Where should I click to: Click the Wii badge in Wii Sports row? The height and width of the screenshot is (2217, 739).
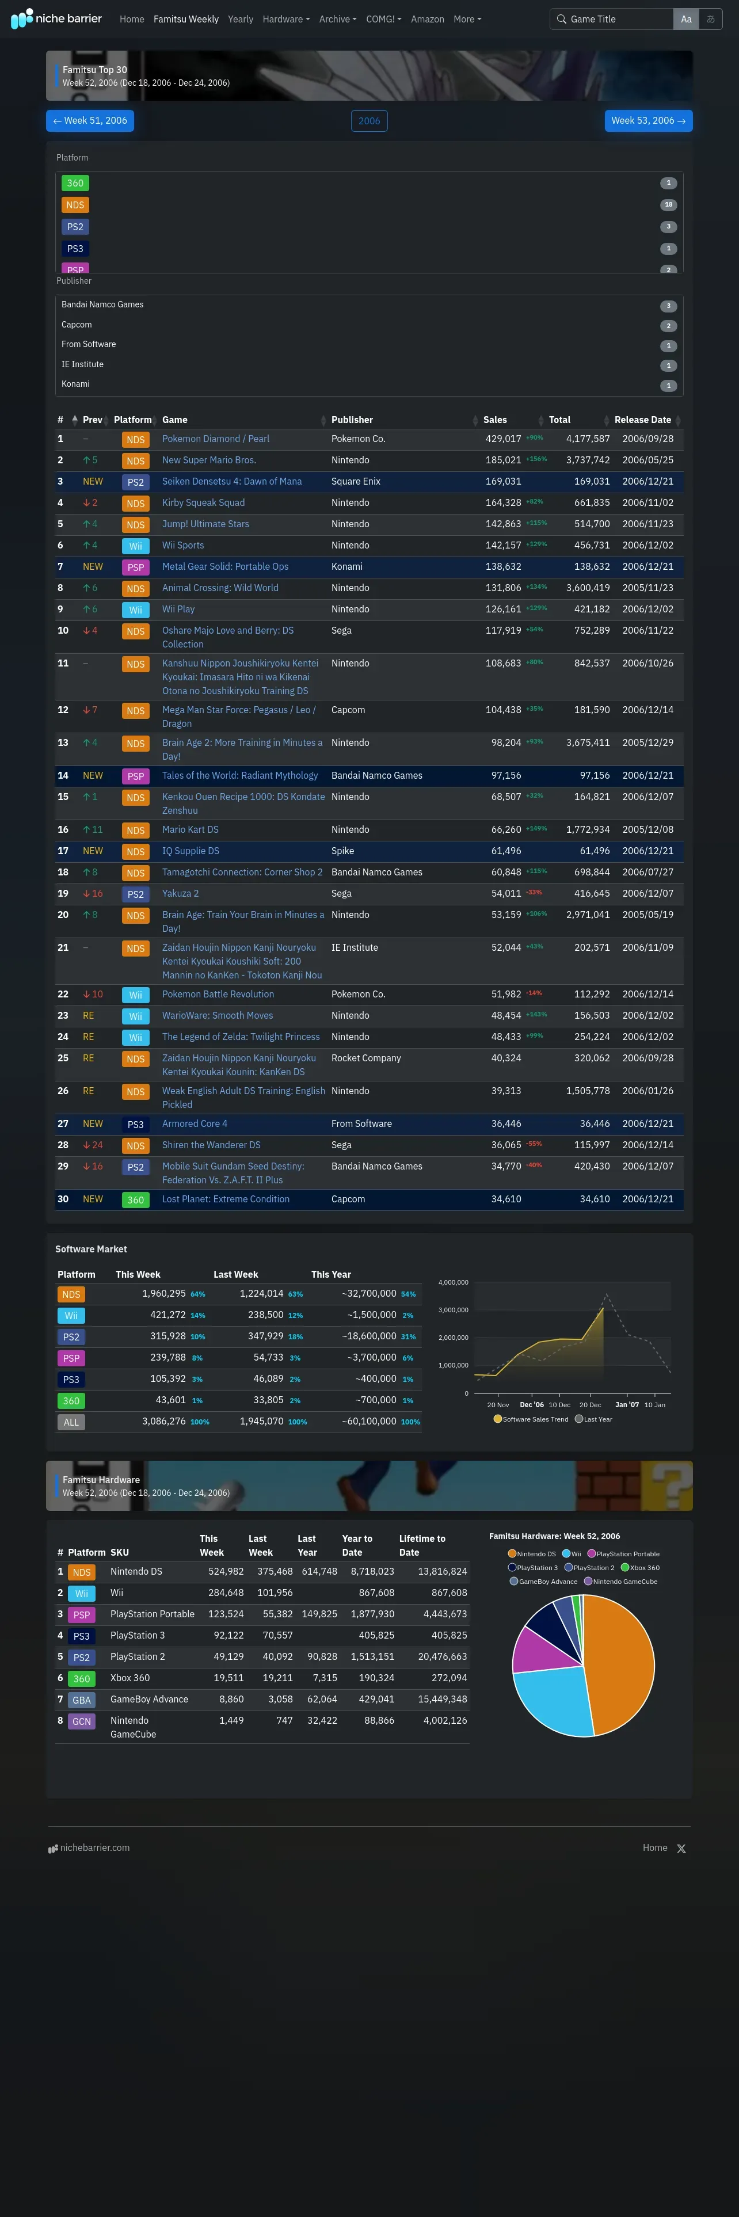pos(136,546)
